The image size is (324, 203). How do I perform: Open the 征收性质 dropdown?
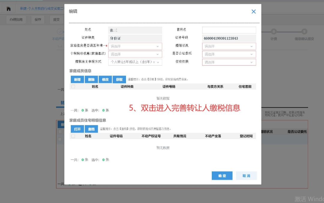[x=229, y=62]
